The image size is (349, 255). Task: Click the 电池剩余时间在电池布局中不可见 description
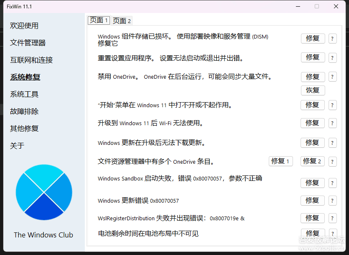[148, 234]
